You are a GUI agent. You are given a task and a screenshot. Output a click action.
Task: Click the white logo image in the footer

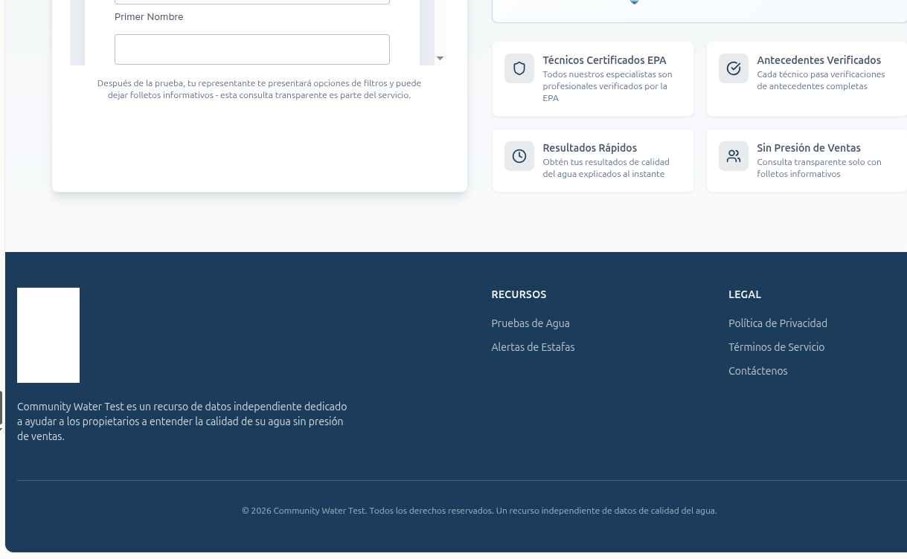[x=48, y=335]
